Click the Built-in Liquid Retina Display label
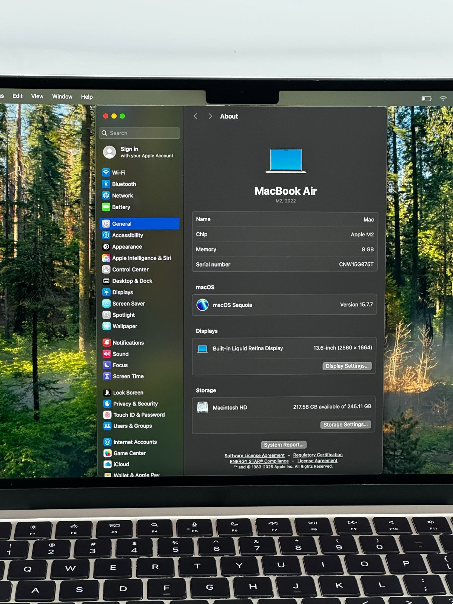Image resolution: width=453 pixels, height=604 pixels. click(248, 348)
